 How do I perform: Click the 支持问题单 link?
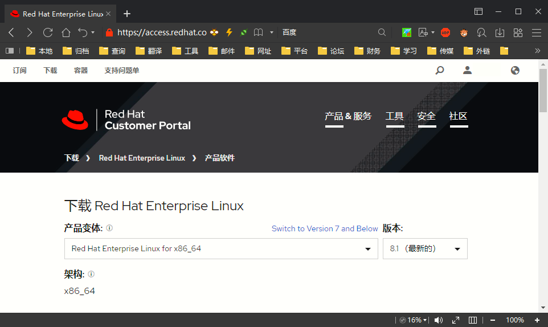(122, 71)
